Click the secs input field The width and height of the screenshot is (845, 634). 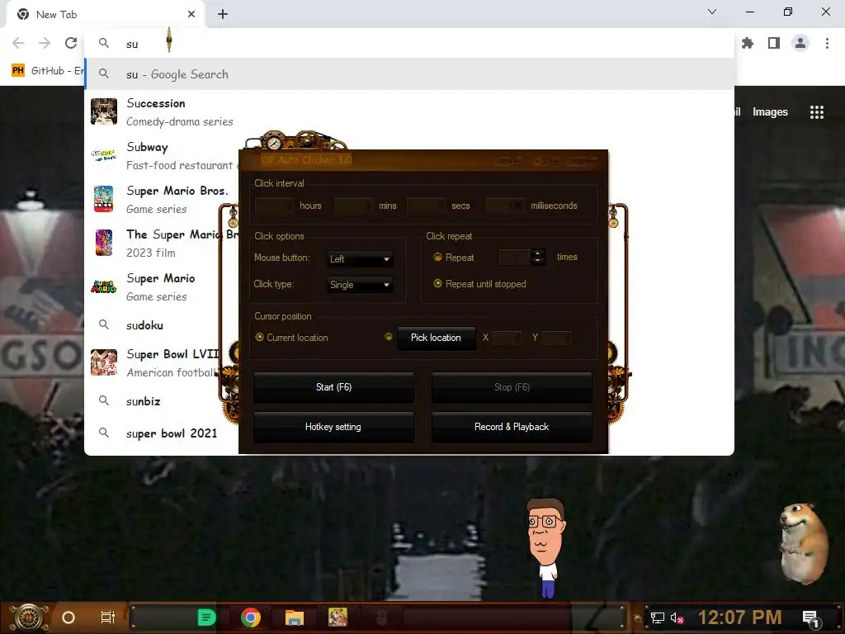tap(427, 206)
